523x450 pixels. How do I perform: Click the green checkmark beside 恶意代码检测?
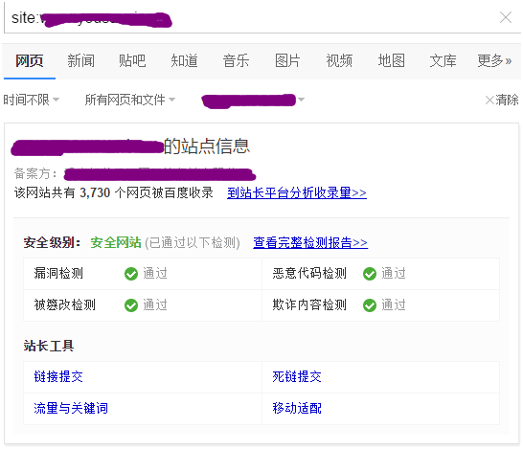[370, 274]
